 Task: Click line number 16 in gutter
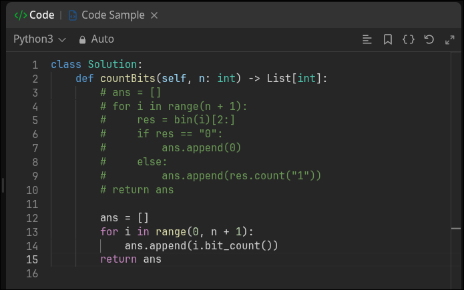pos(32,273)
